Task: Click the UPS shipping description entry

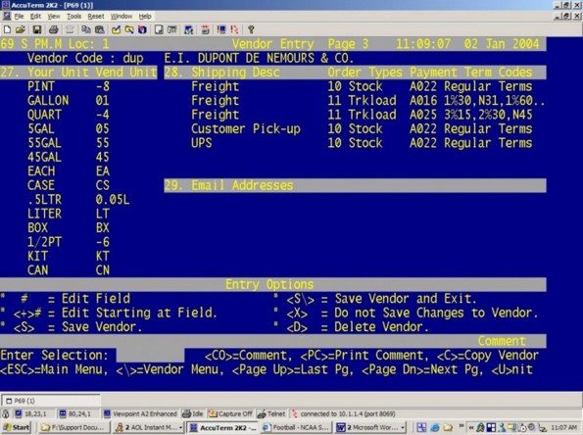Action: pyautogui.click(x=202, y=143)
